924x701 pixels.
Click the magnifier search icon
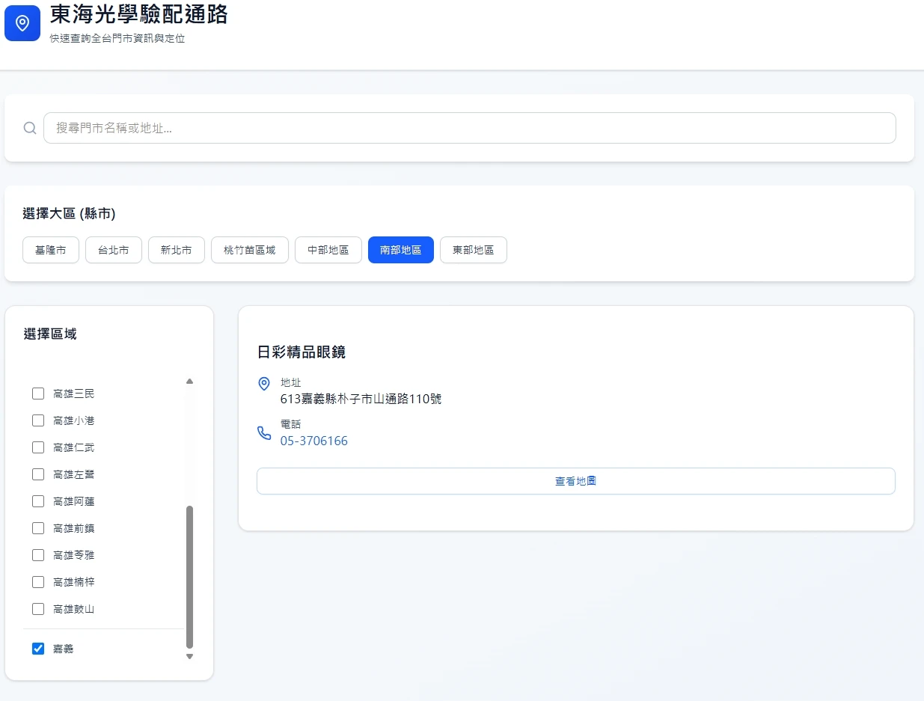30,128
